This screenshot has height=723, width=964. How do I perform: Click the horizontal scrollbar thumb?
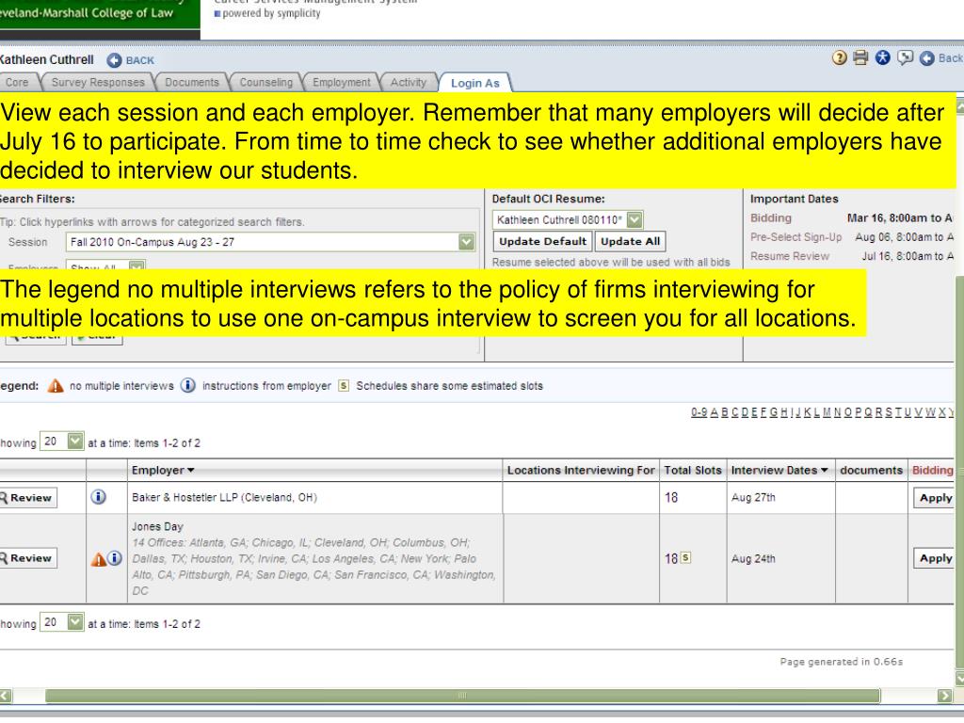[x=462, y=696]
